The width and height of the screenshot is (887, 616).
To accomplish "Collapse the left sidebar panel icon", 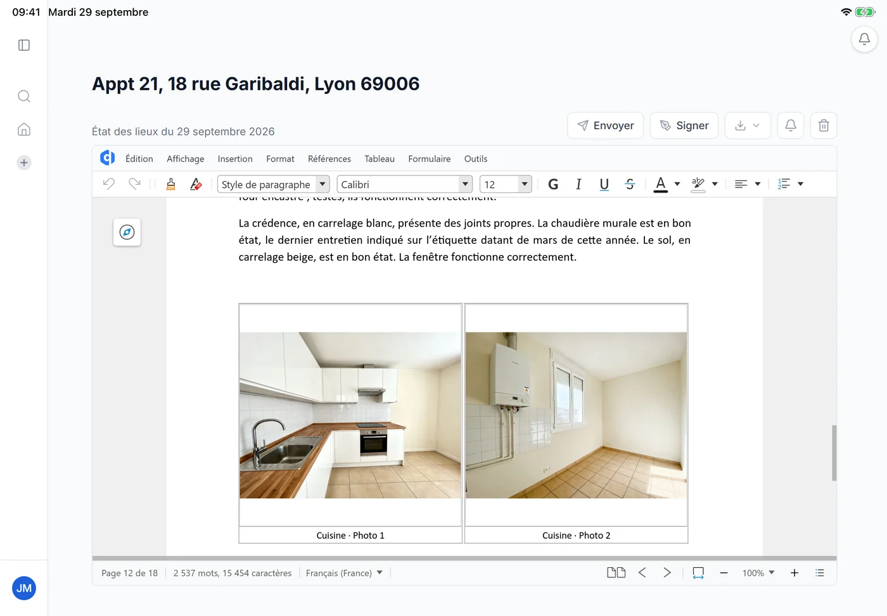I will (24, 45).
